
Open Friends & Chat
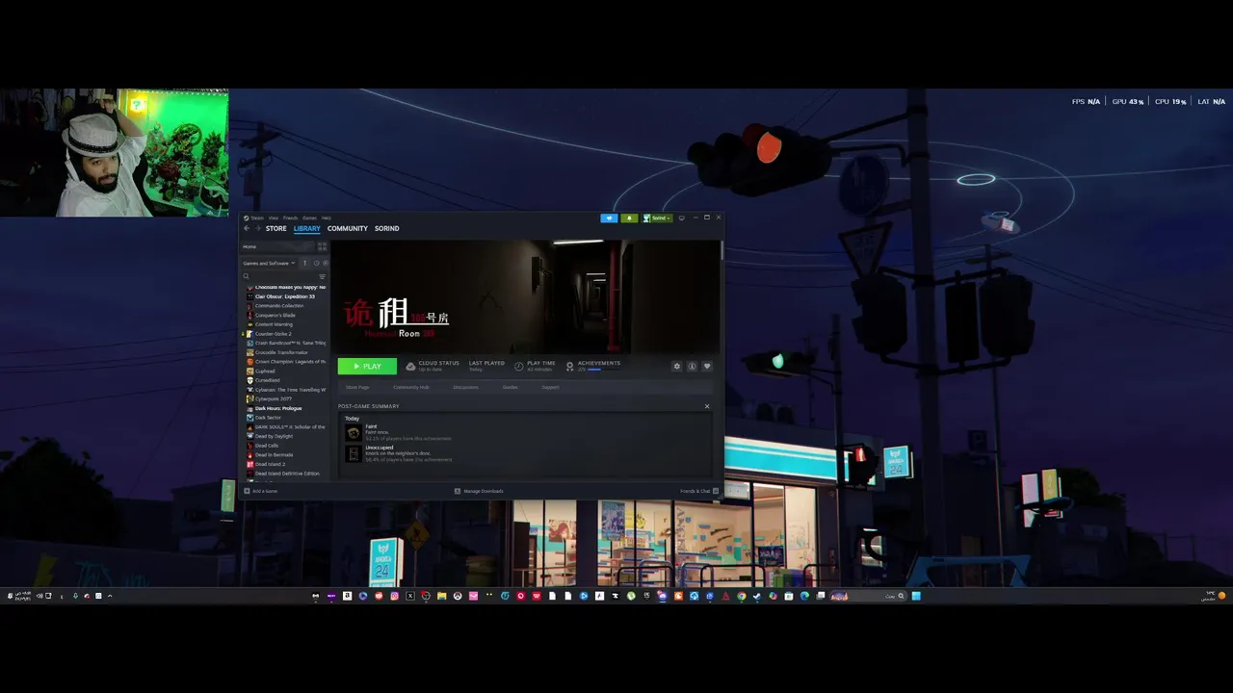[x=698, y=491]
